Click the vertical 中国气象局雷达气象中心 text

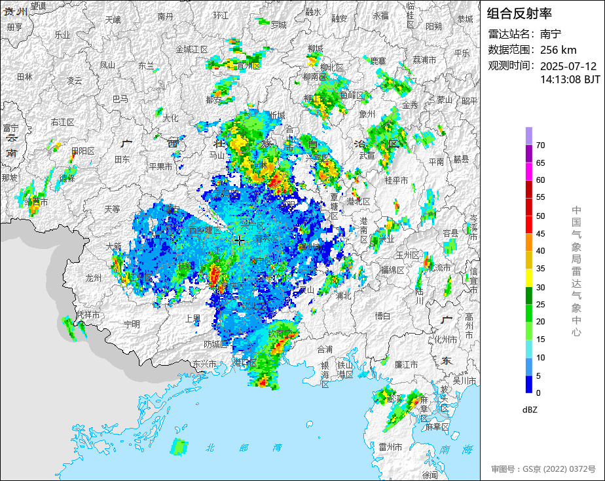[576, 271]
